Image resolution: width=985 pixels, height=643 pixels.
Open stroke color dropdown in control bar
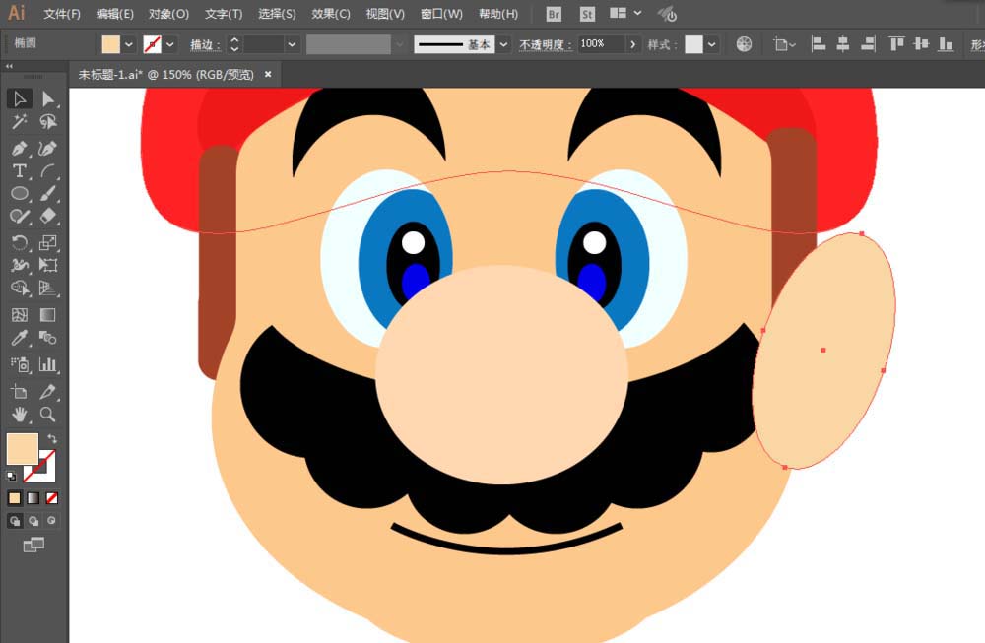coord(170,44)
